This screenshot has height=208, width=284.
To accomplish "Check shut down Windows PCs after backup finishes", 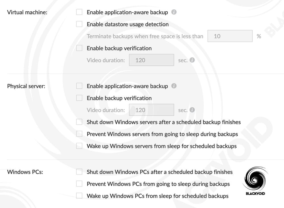I will (x=79, y=171).
